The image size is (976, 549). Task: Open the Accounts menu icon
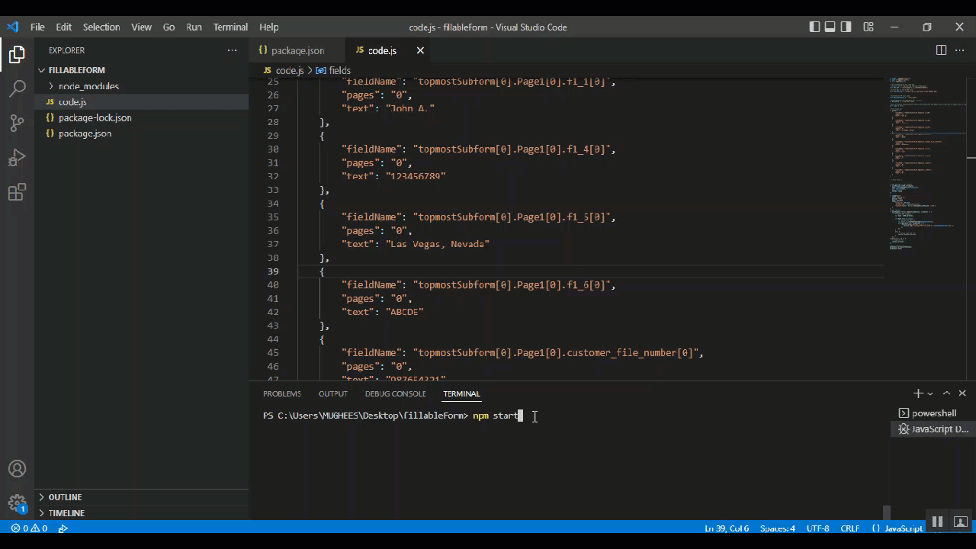point(17,469)
